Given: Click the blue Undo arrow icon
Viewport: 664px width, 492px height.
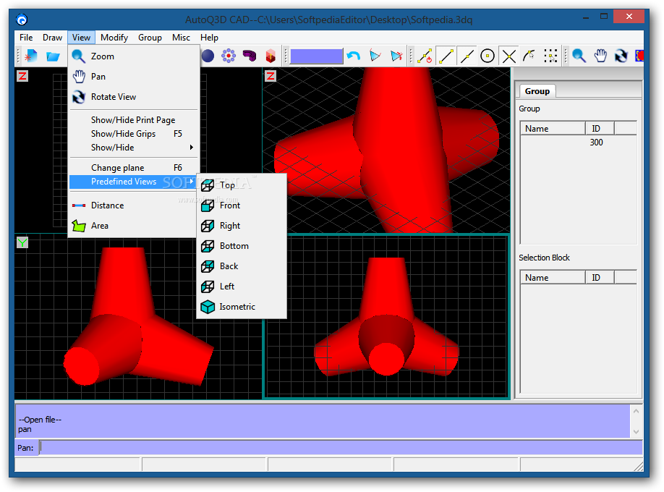Looking at the screenshot, I should pyautogui.click(x=354, y=56).
